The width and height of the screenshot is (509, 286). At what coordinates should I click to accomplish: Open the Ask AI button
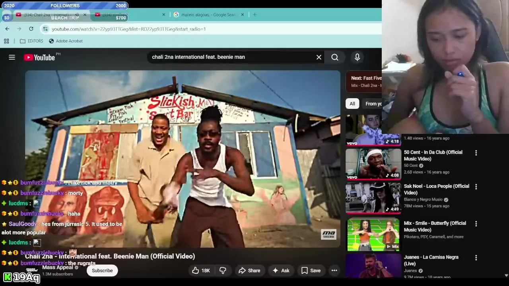280,271
